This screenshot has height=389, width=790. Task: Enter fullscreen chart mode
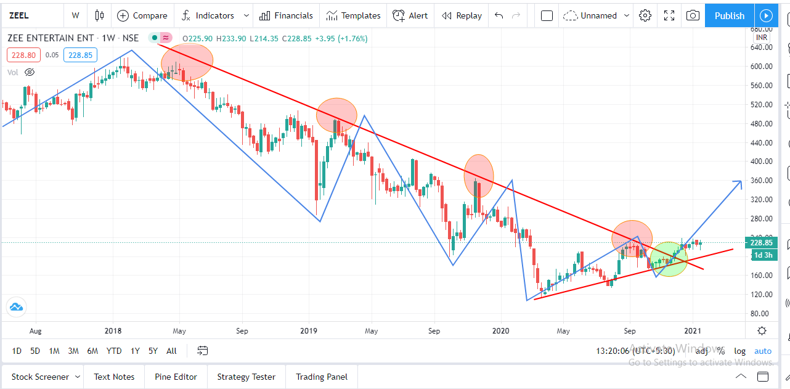pyautogui.click(x=669, y=15)
